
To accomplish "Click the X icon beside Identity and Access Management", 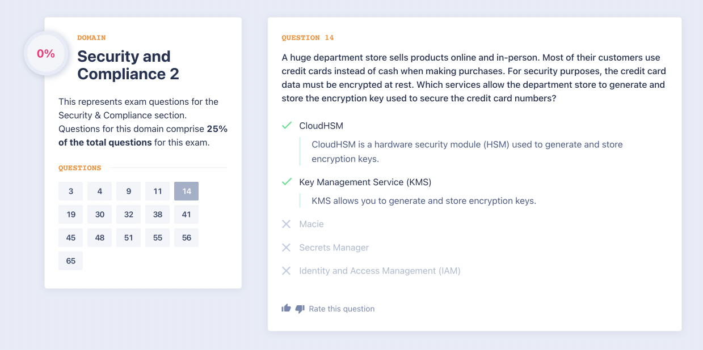I will [x=287, y=271].
